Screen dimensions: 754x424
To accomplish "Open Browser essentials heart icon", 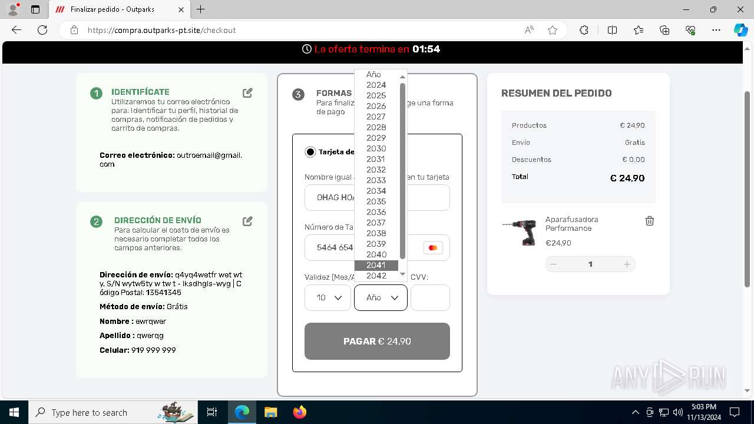I will coord(690,30).
